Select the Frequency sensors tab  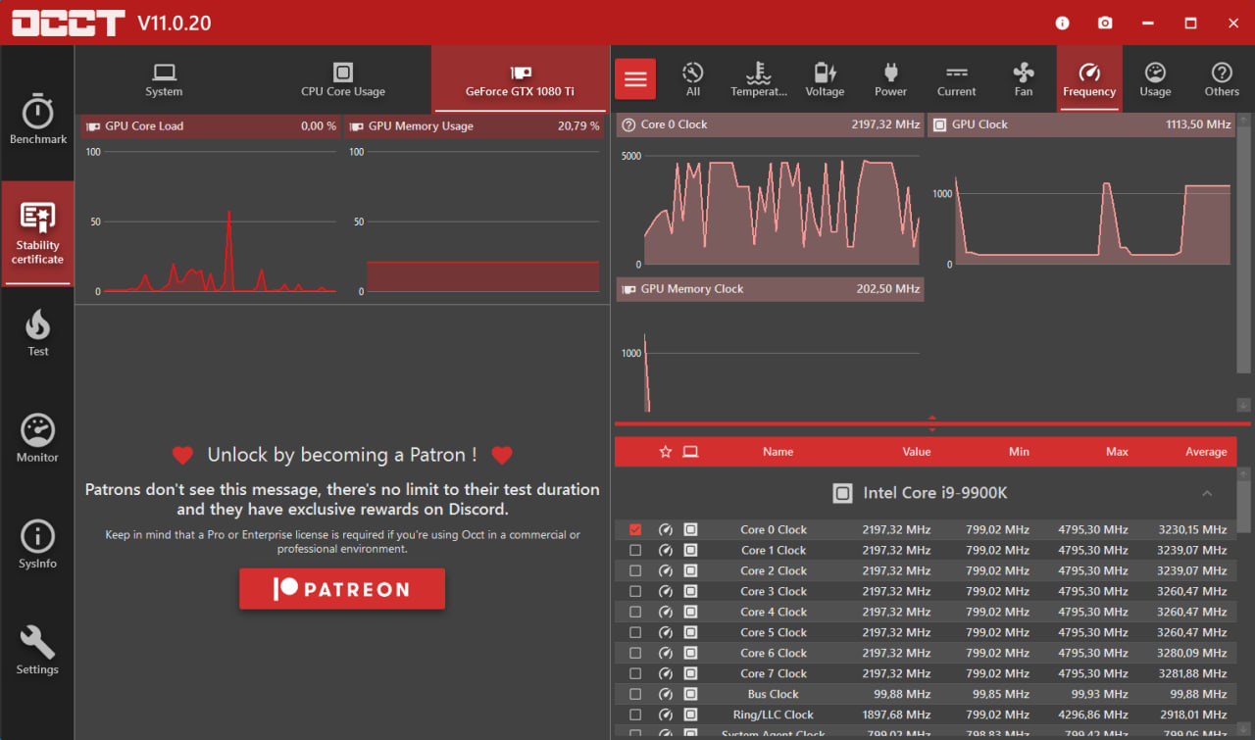coord(1089,79)
